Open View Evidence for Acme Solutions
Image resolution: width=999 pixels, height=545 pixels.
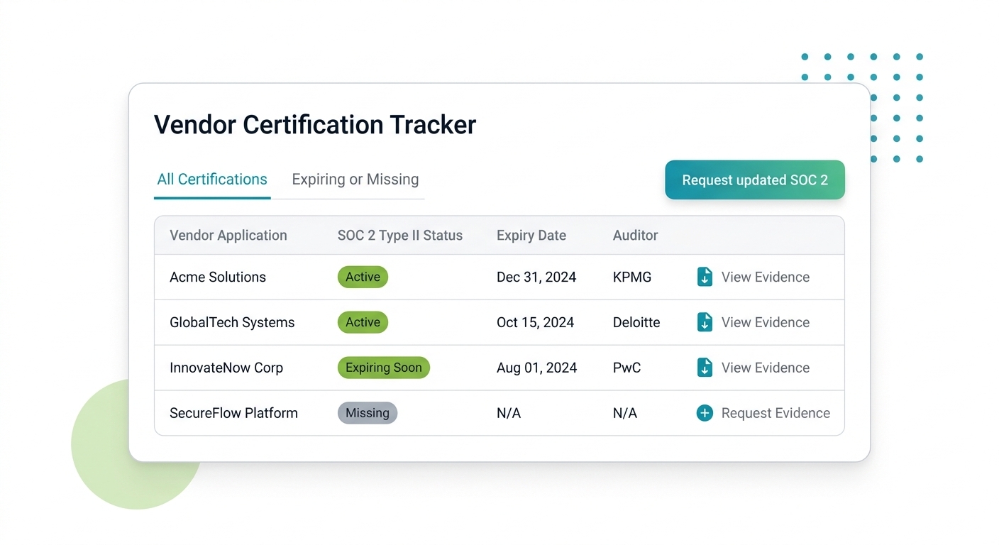(x=766, y=277)
